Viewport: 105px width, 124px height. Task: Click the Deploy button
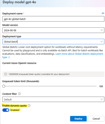78,119
